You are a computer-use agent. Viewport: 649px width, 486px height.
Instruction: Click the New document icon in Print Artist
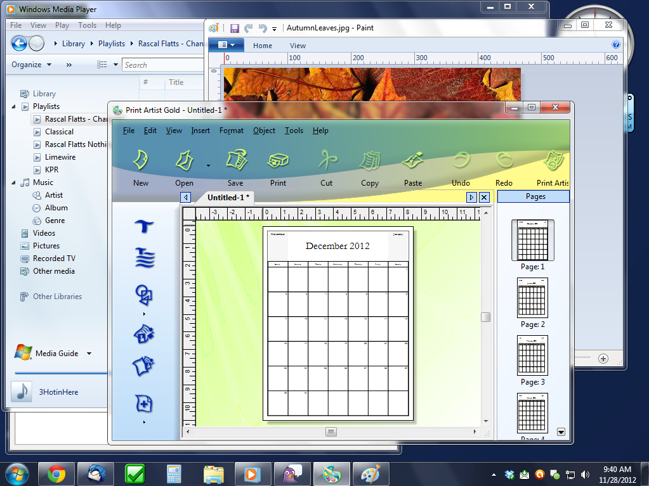coord(141,161)
